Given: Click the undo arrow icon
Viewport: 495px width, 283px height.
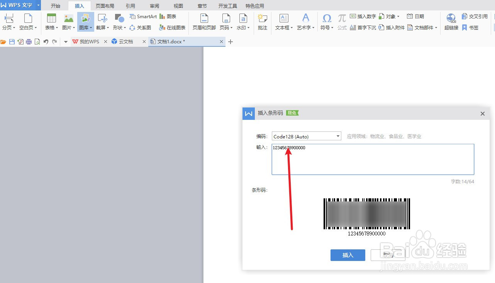Looking at the screenshot, I should click(46, 42).
